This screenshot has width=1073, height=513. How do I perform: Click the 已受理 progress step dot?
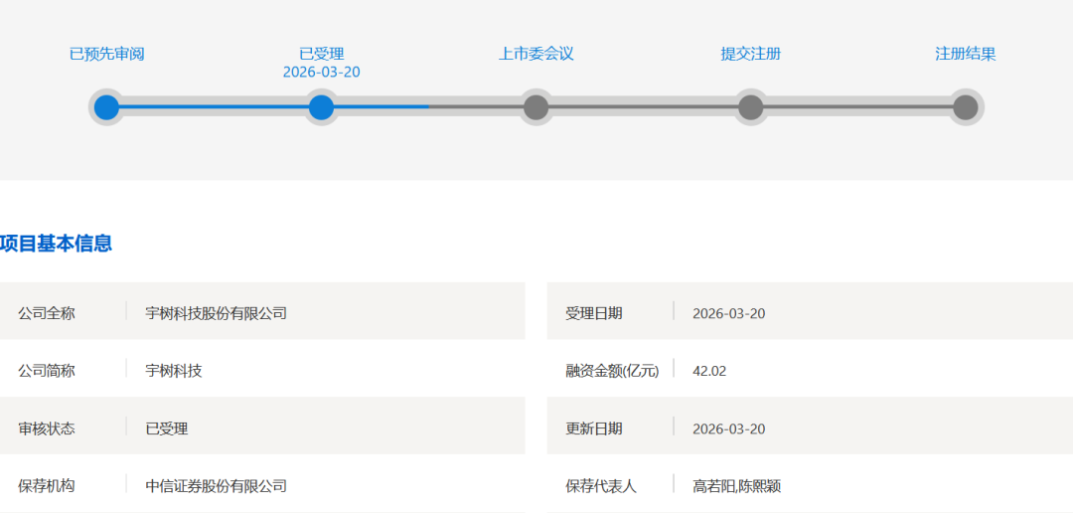321,107
